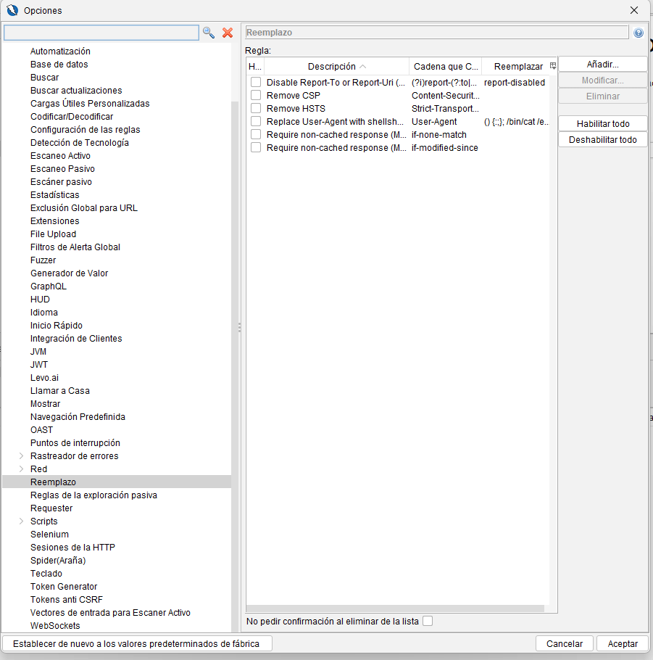Viewport: 653px width, 660px height.
Task: Click the rules table horizontal scrollbar
Action: 395,609
